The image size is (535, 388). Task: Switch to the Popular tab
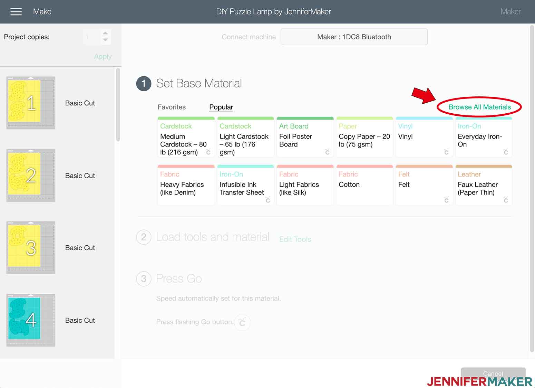[221, 107]
